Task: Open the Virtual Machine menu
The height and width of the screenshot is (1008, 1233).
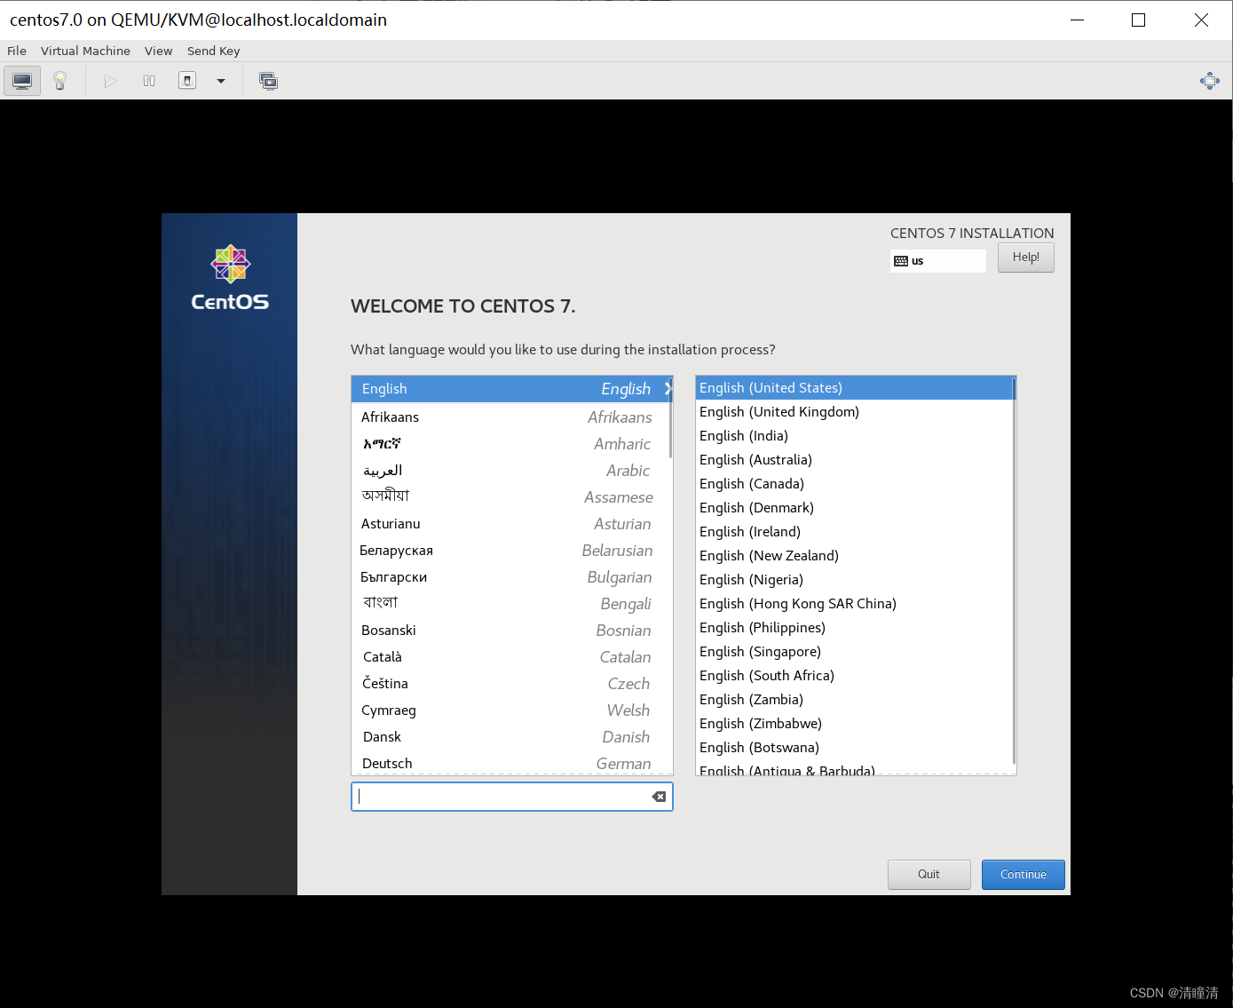Action: coord(85,51)
